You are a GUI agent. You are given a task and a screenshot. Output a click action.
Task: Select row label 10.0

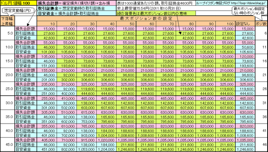click(7, 47)
